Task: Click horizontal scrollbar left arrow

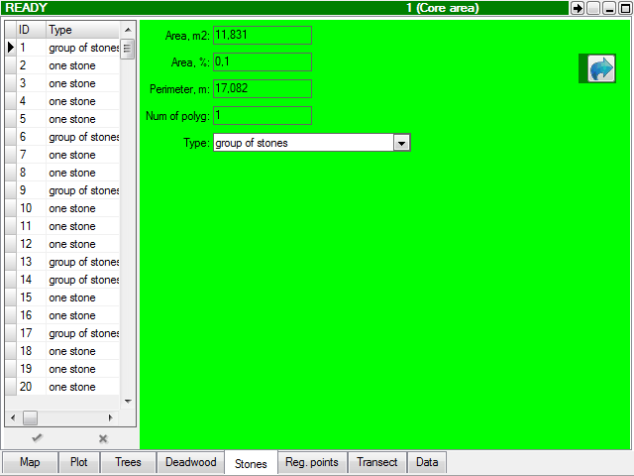Action: (x=13, y=417)
